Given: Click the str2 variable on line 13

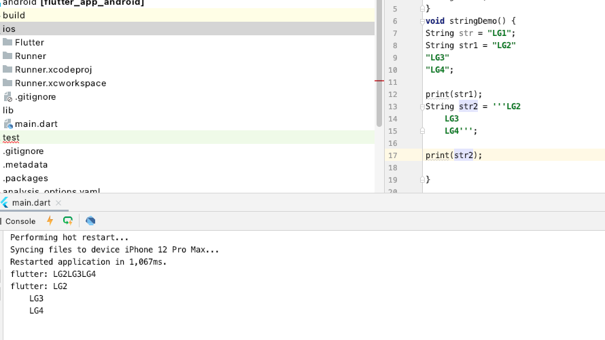Looking at the screenshot, I should pos(468,107).
